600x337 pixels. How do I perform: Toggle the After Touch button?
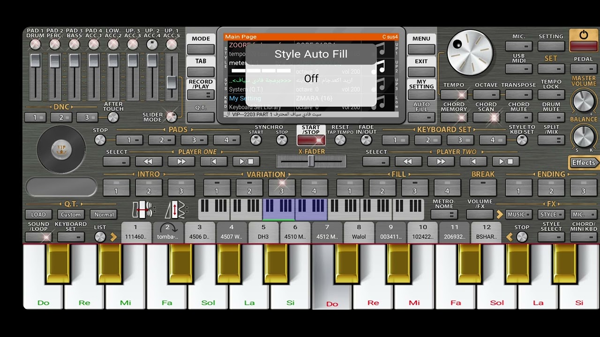coord(113,117)
